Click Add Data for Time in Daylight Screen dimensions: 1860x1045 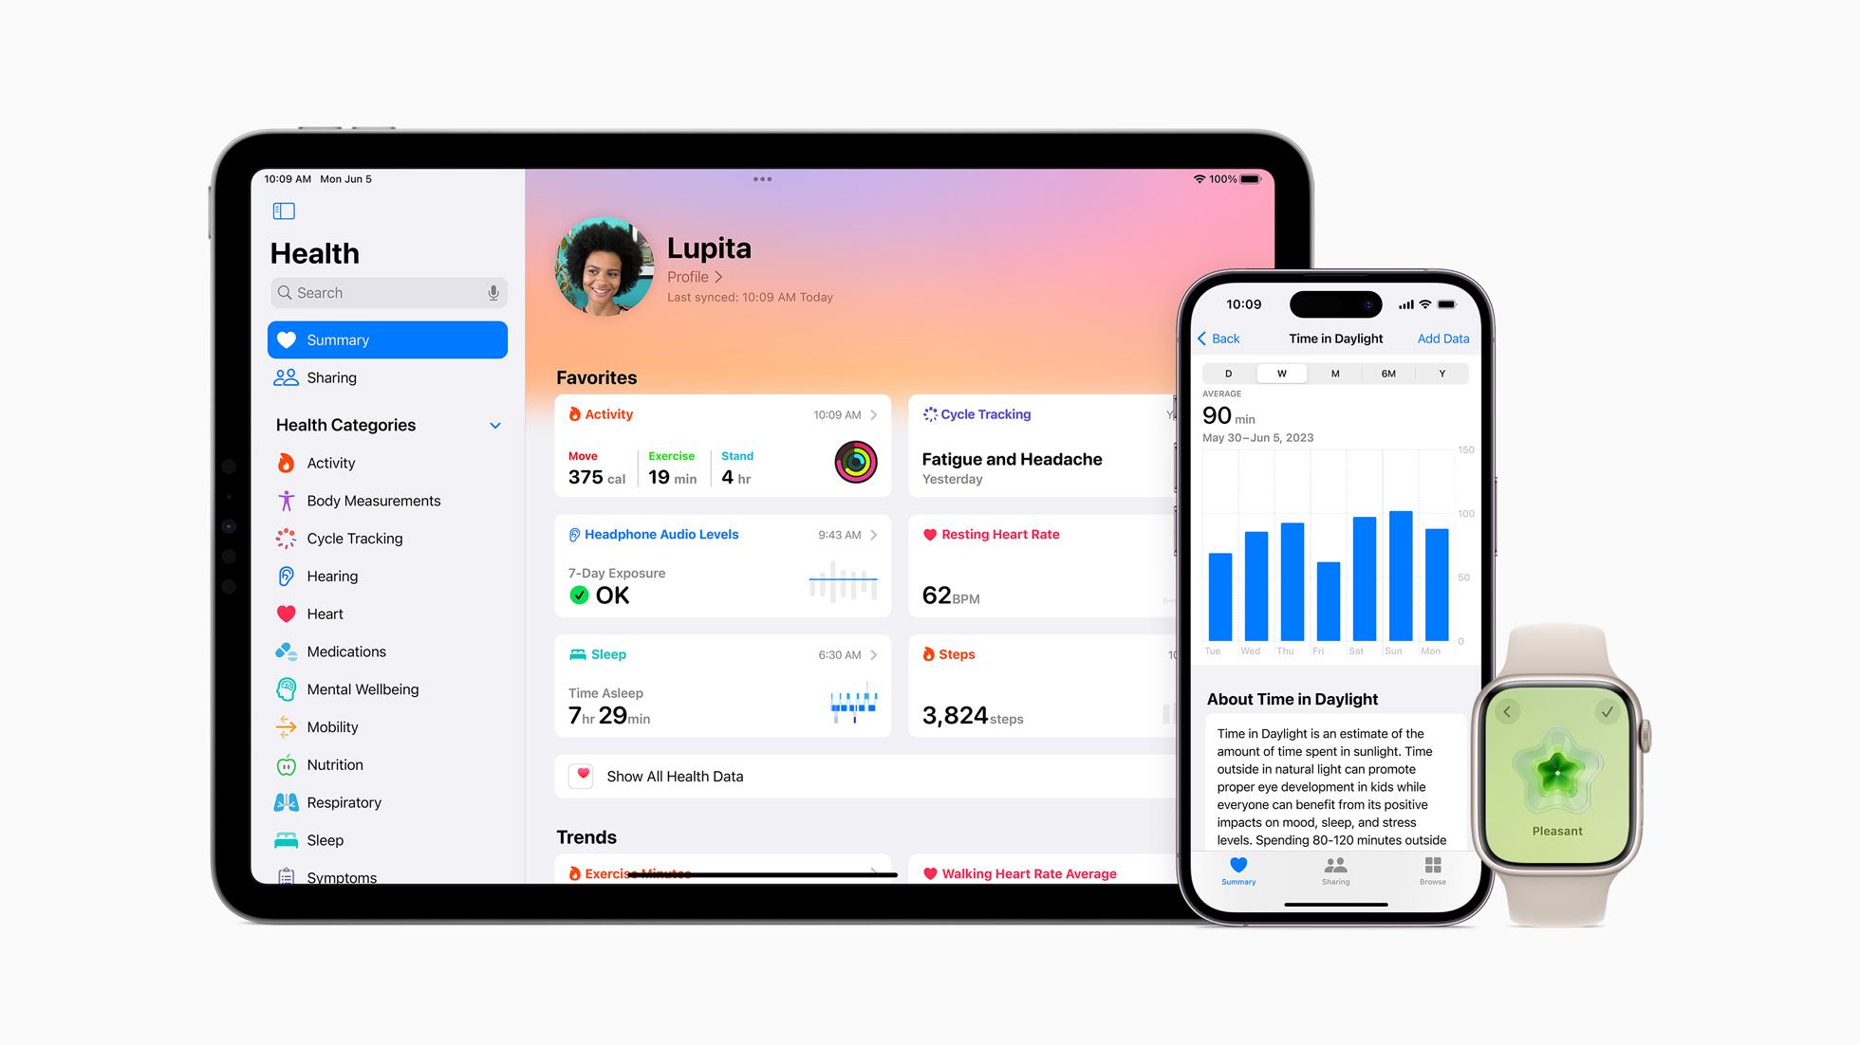pos(1441,337)
